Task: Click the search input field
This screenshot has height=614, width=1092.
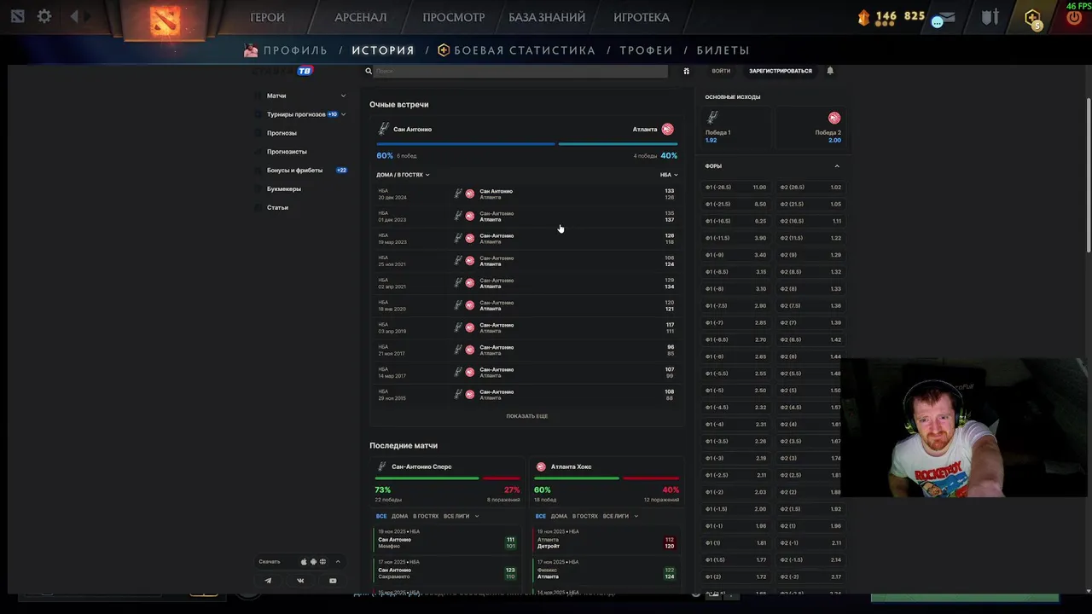Action: coord(520,72)
